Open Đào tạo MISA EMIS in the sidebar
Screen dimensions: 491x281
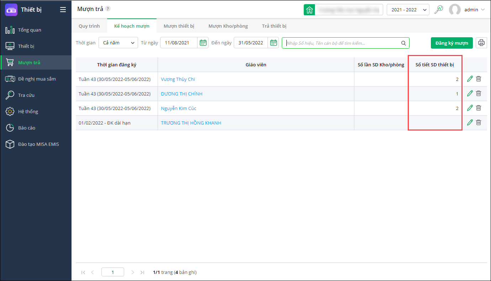pyautogui.click(x=36, y=144)
